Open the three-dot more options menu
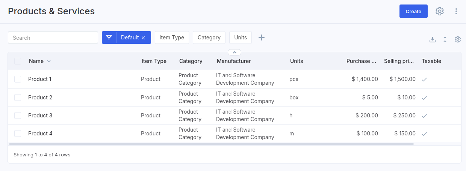466x171 pixels. tap(456, 11)
